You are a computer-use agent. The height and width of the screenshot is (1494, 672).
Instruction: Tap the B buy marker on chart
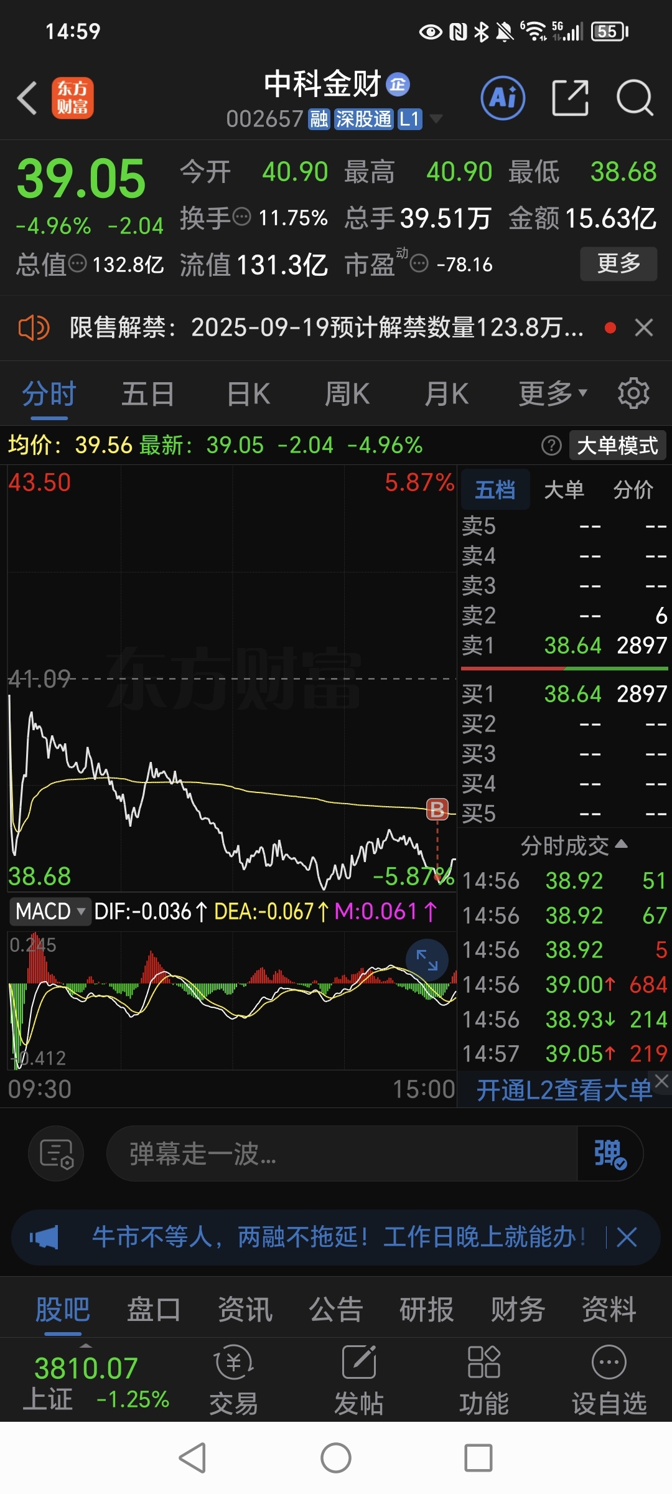click(437, 809)
